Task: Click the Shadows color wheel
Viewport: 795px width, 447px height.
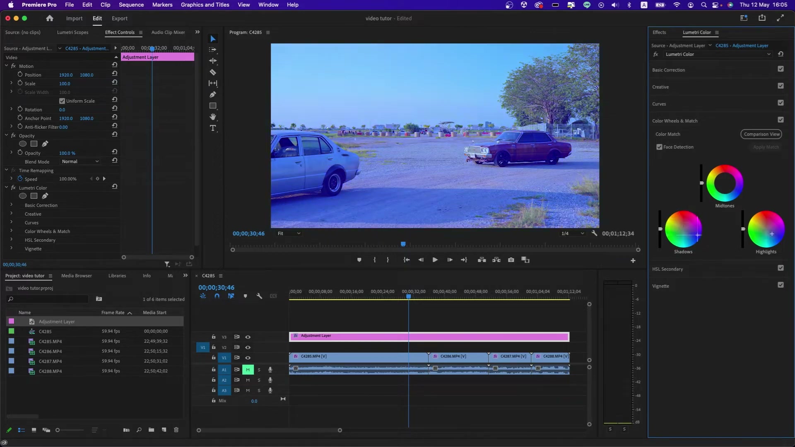Action: (x=683, y=229)
